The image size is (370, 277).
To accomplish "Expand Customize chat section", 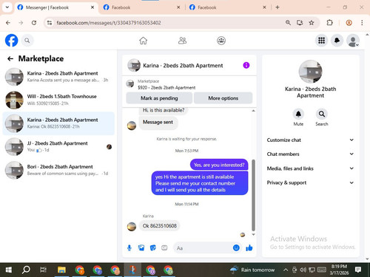I will [310, 140].
